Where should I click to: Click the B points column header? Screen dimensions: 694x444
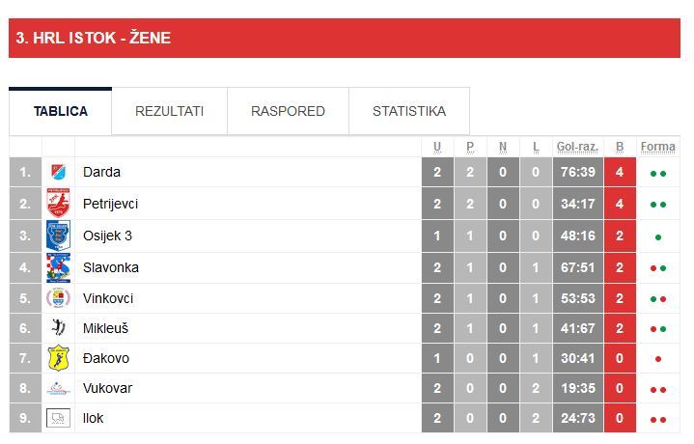620,147
